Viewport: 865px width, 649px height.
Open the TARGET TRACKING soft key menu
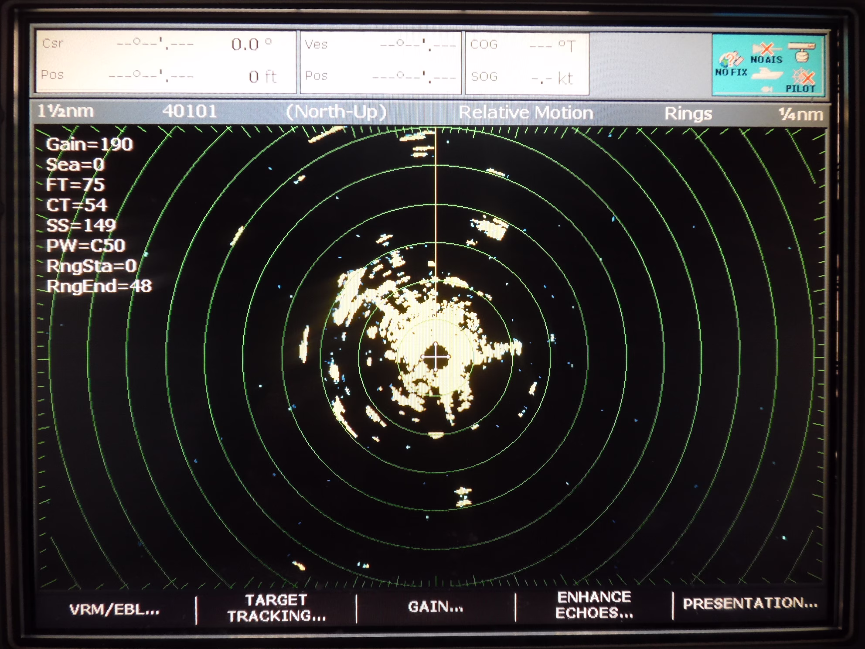(276, 608)
